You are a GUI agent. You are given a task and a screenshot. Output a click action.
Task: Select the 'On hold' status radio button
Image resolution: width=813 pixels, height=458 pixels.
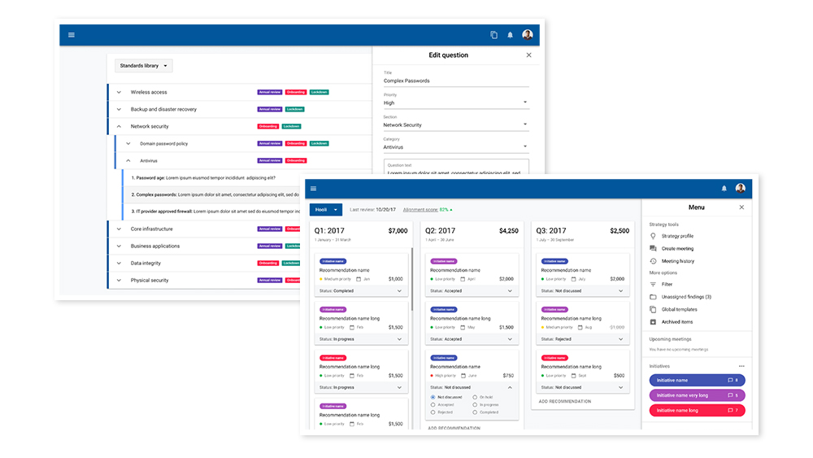tap(475, 397)
